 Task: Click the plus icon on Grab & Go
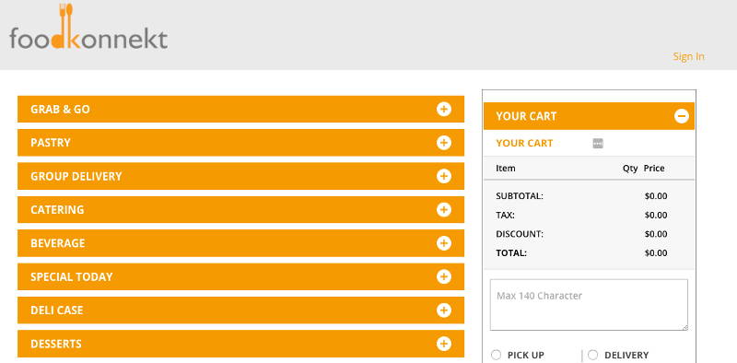444,109
